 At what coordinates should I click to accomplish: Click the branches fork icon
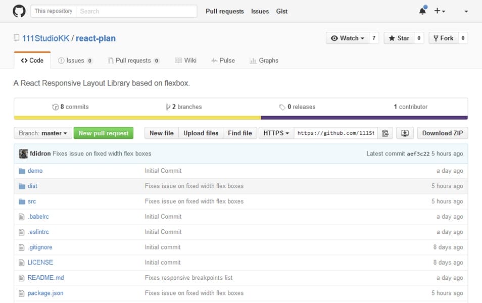click(x=168, y=107)
